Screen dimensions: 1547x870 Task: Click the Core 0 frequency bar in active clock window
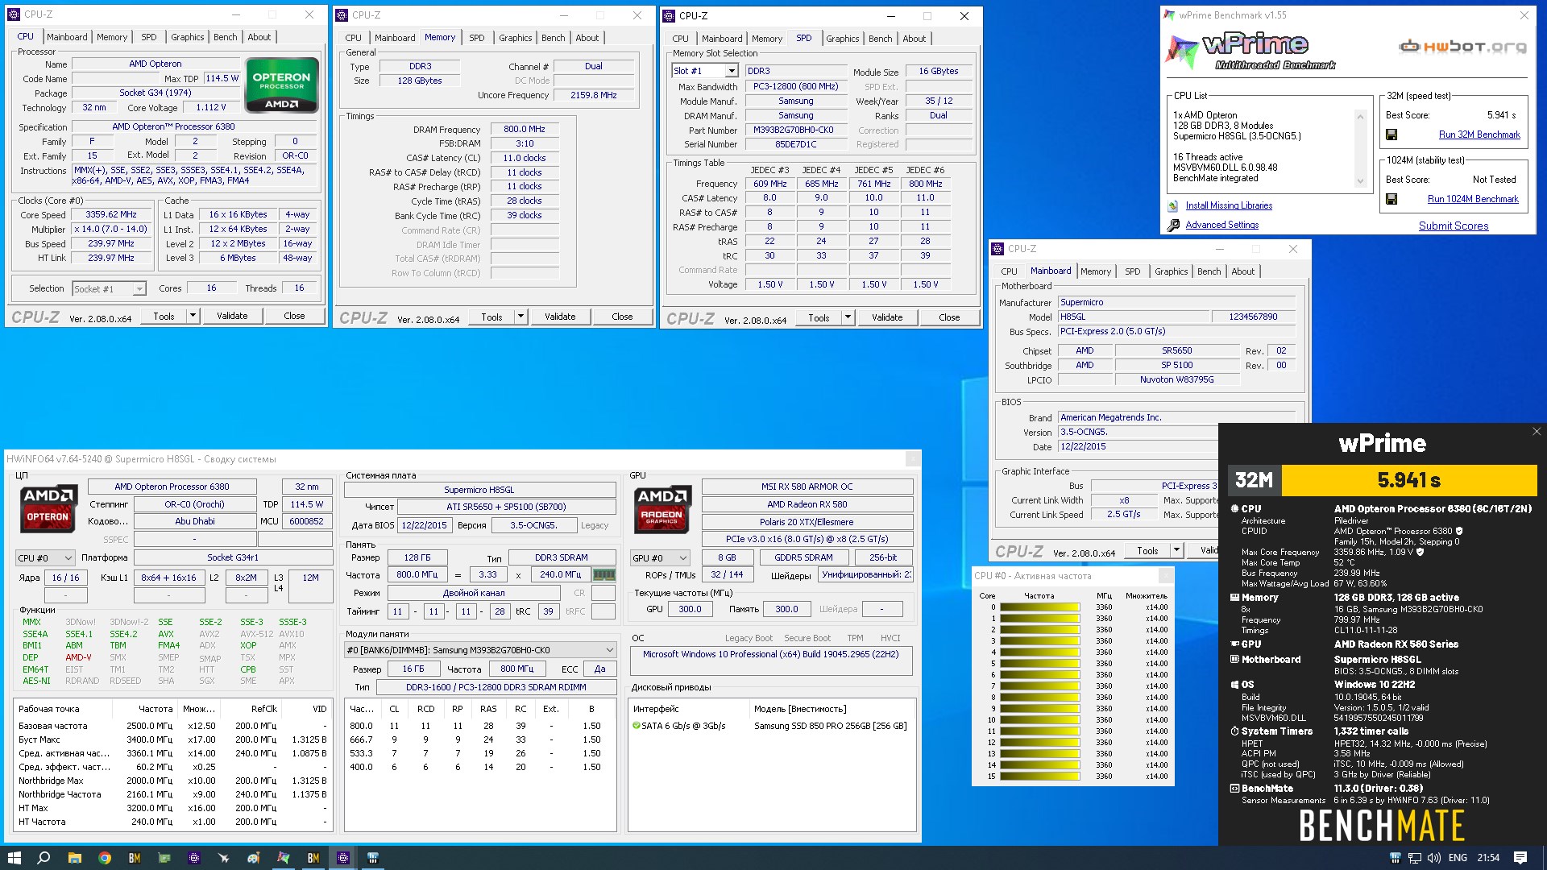coord(1040,607)
